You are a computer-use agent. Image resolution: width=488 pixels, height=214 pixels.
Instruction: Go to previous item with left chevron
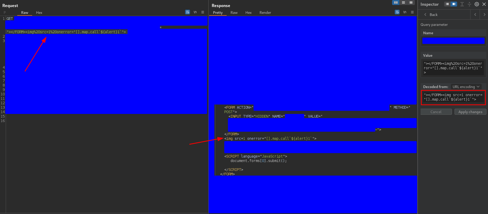[x=475, y=15]
